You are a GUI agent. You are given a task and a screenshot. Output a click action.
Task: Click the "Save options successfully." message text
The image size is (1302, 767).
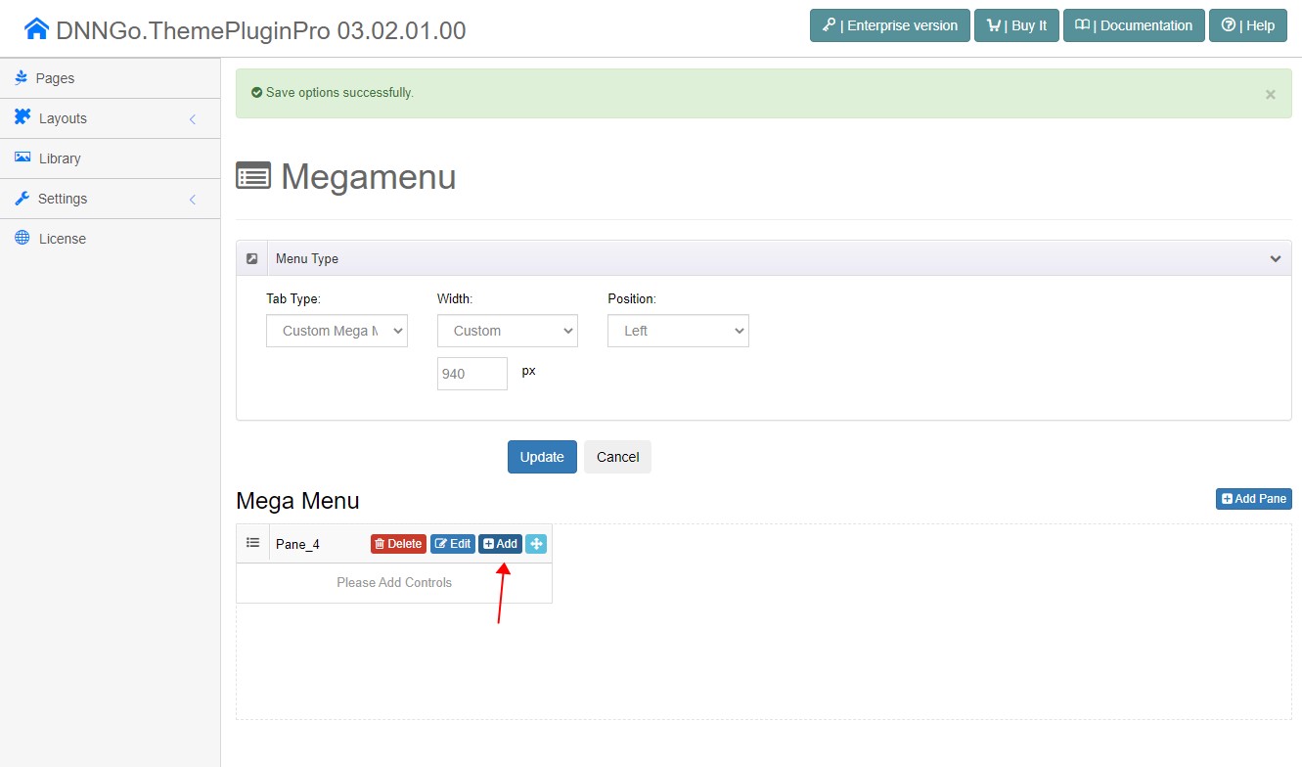tap(339, 93)
